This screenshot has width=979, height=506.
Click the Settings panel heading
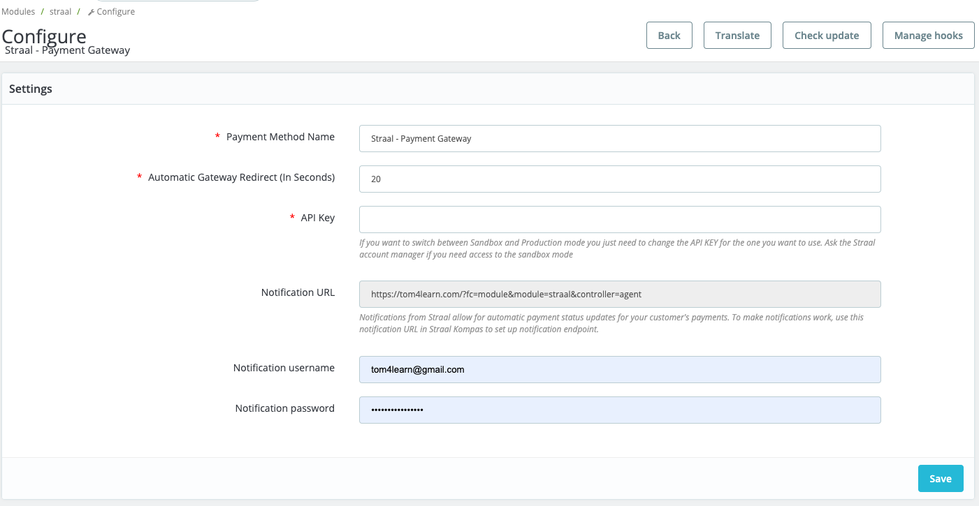(x=31, y=89)
